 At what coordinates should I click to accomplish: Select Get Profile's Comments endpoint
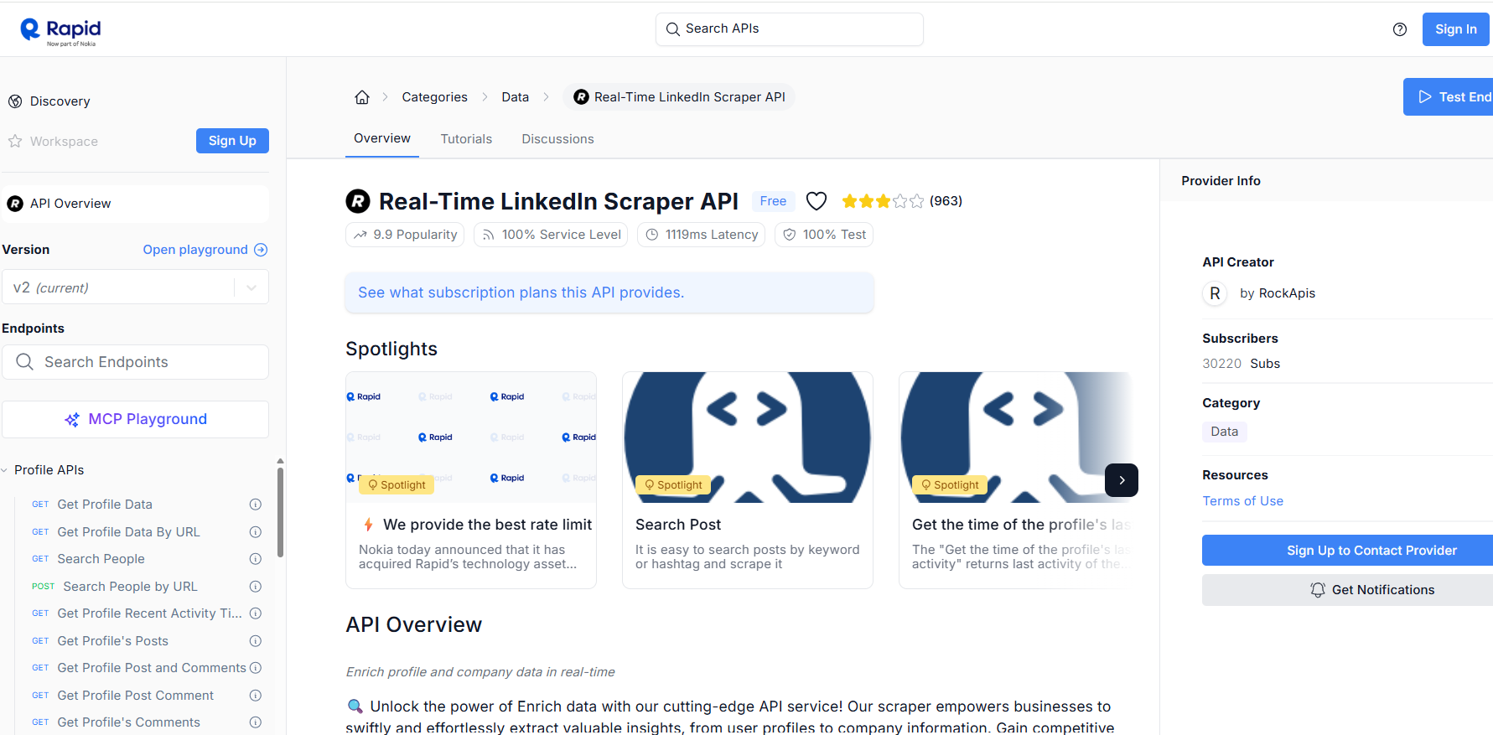[x=128, y=722]
